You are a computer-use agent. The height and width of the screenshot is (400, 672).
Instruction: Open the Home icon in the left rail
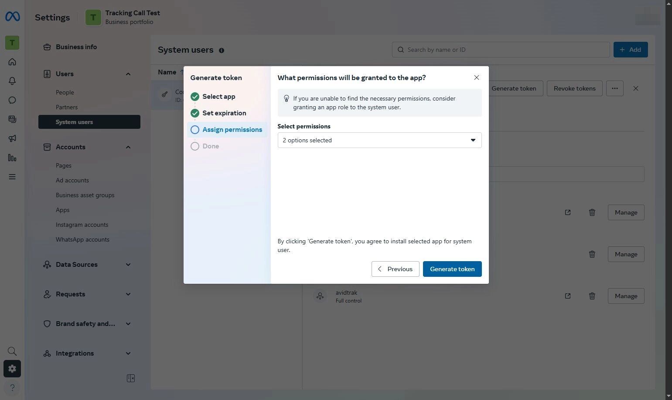(x=12, y=61)
